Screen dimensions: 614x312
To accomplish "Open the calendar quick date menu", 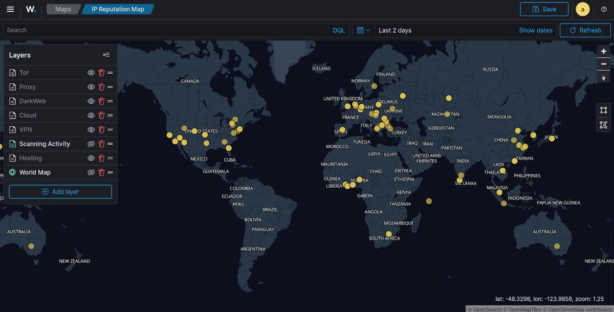I will (363, 30).
